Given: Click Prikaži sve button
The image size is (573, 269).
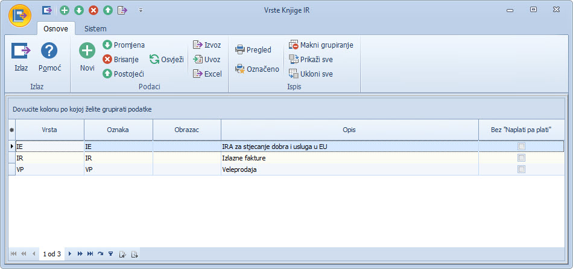Looking at the screenshot, I should [311, 59].
